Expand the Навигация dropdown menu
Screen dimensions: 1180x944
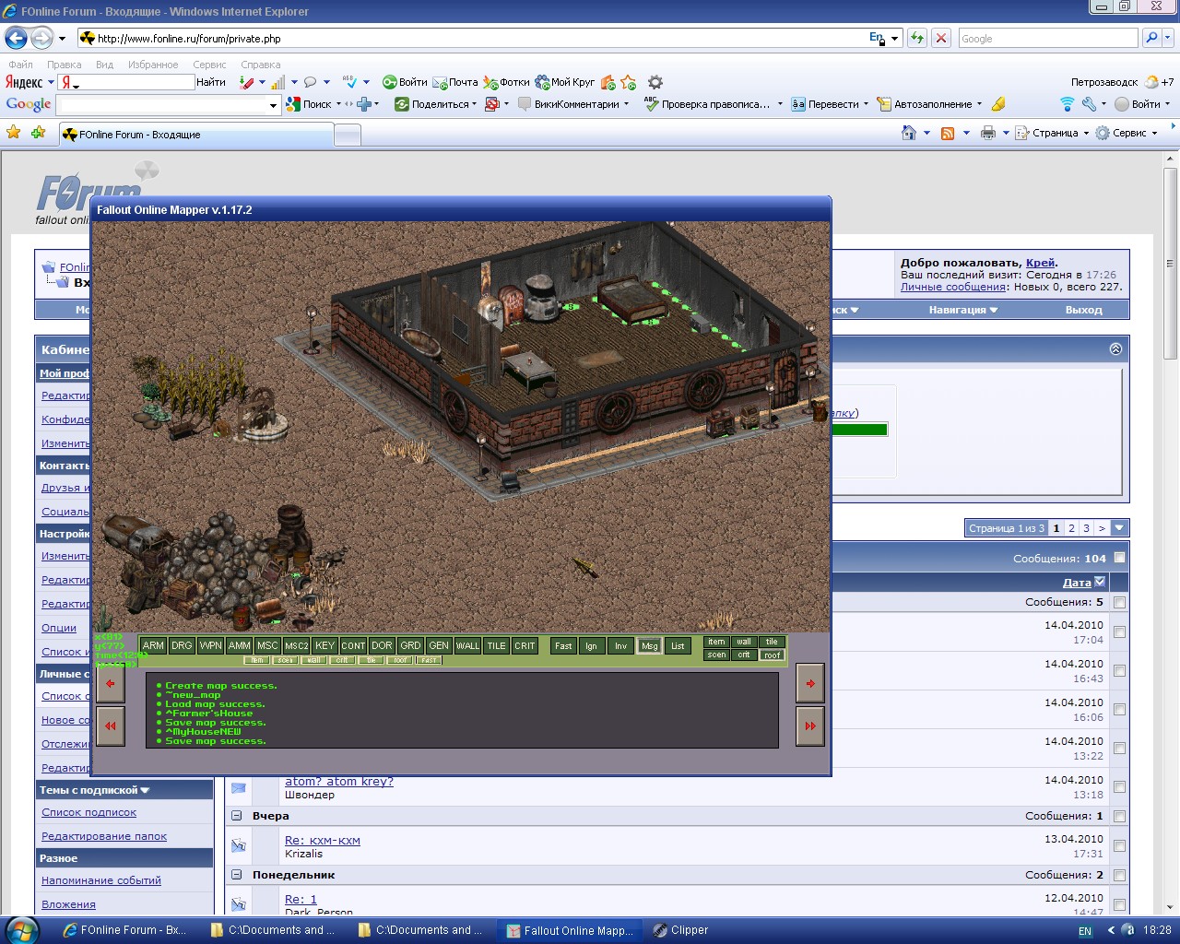click(x=963, y=310)
